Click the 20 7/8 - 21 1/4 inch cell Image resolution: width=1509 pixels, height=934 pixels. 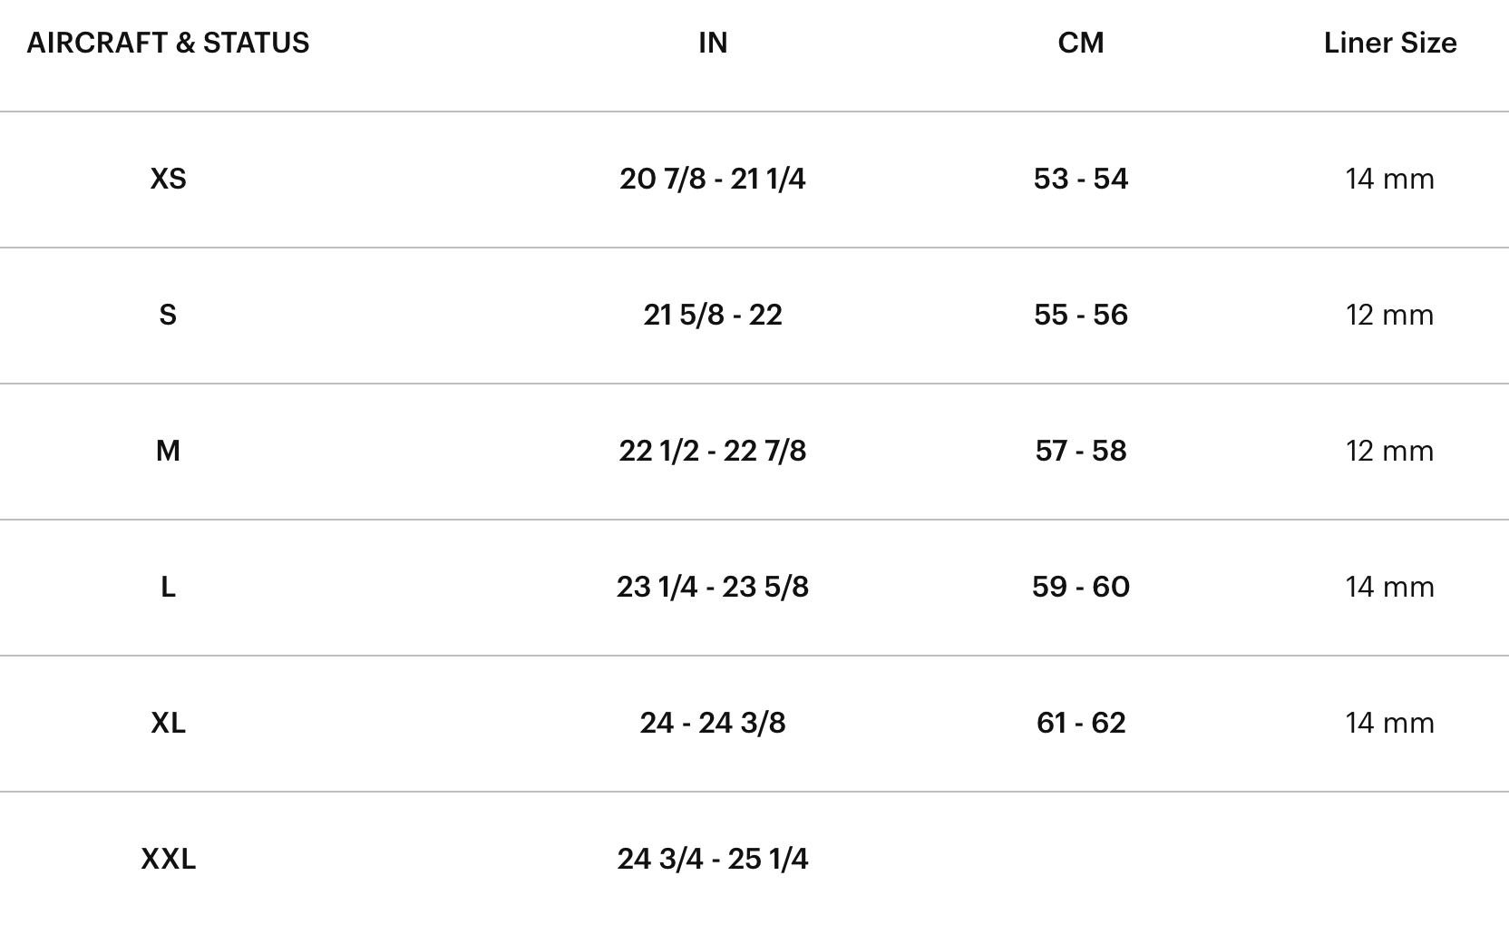[713, 179]
